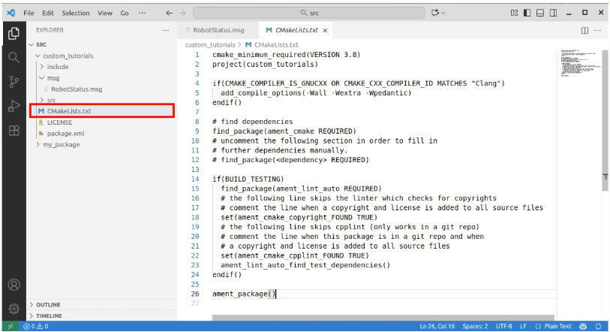This screenshot has height=332, width=610.
Task: Click the Accounts icon in activity bar
Action: [x=14, y=285]
